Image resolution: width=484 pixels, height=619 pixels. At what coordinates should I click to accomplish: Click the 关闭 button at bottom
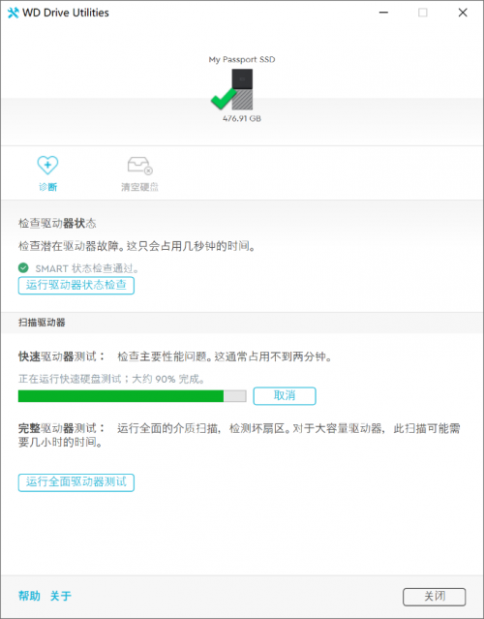(x=434, y=597)
